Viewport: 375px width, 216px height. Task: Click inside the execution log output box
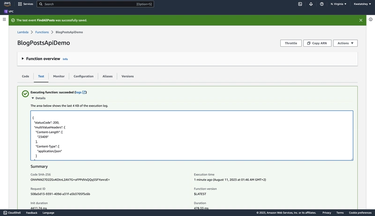click(192, 136)
